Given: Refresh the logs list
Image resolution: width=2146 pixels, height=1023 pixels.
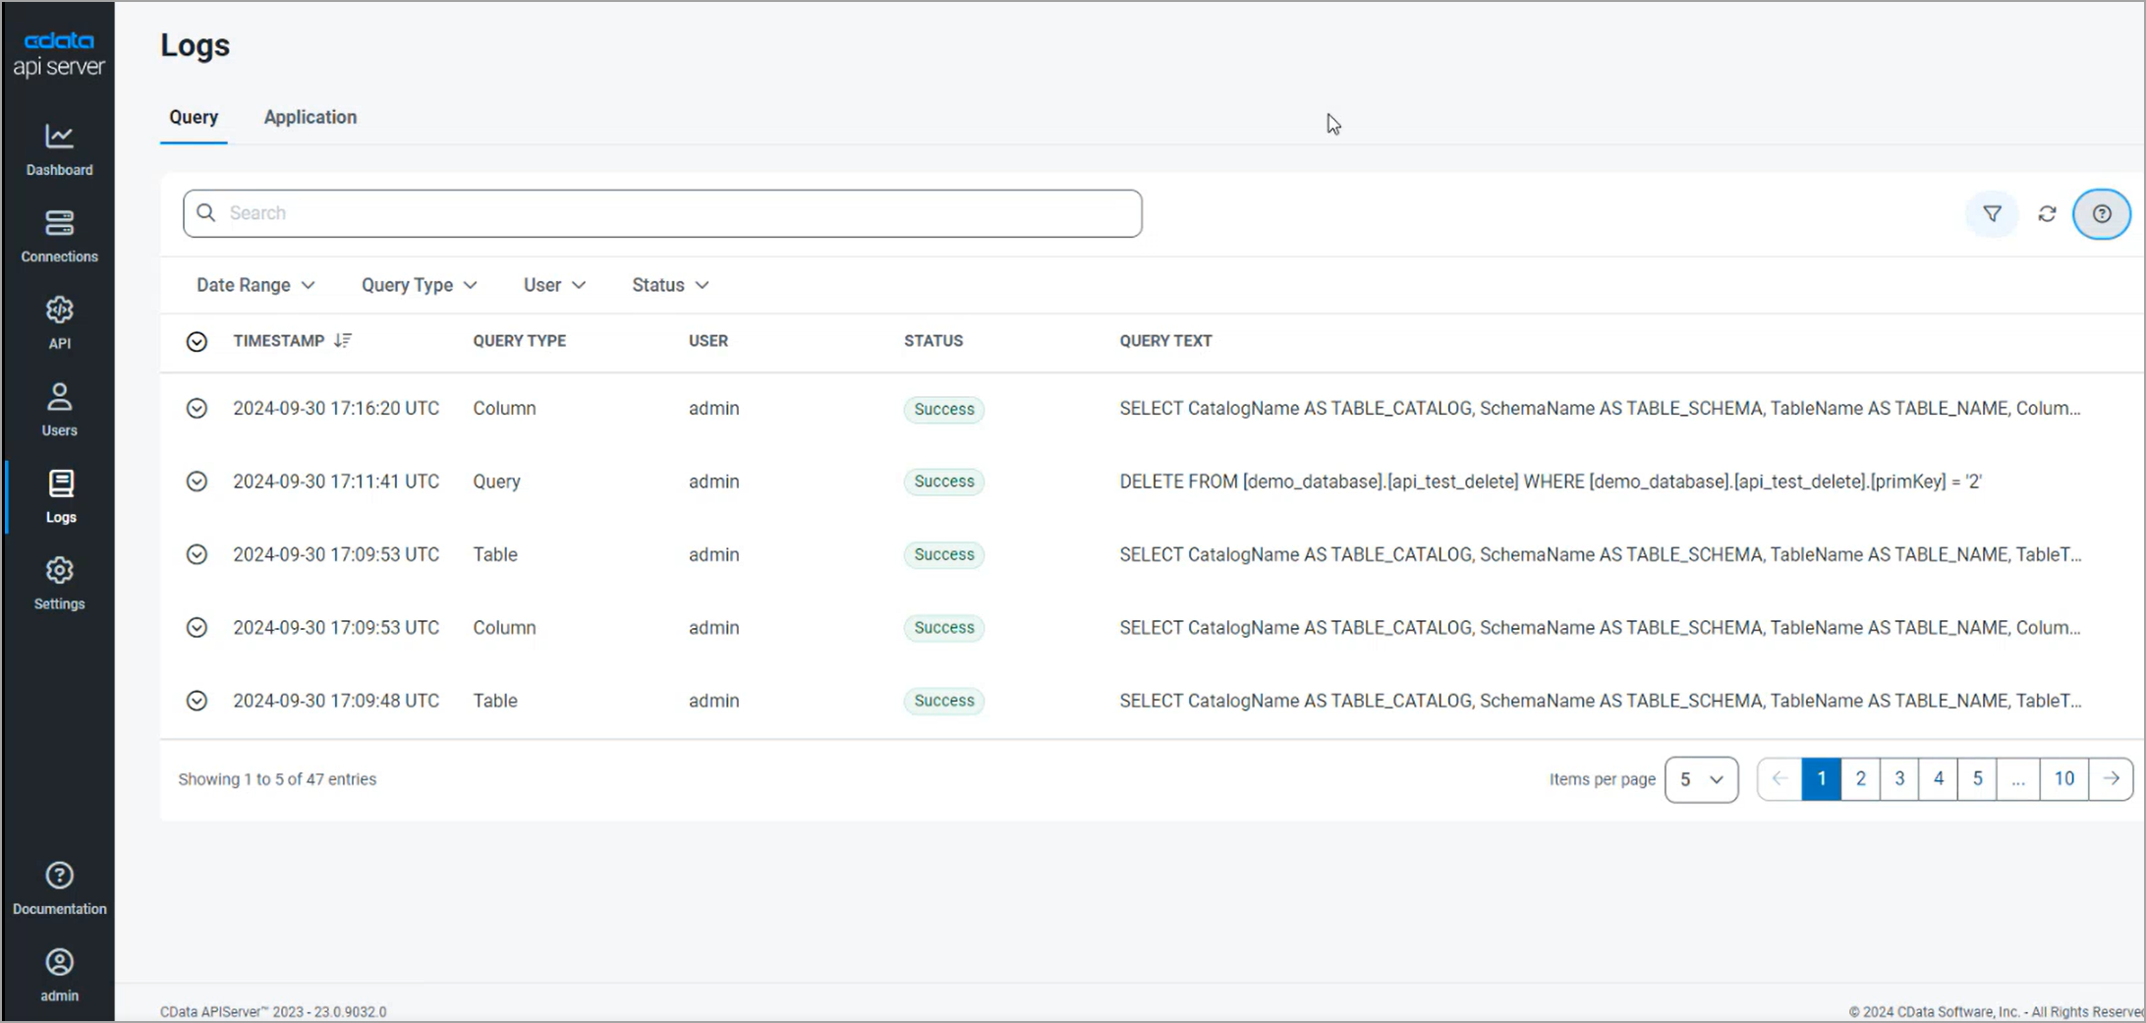Looking at the screenshot, I should coord(2047,213).
